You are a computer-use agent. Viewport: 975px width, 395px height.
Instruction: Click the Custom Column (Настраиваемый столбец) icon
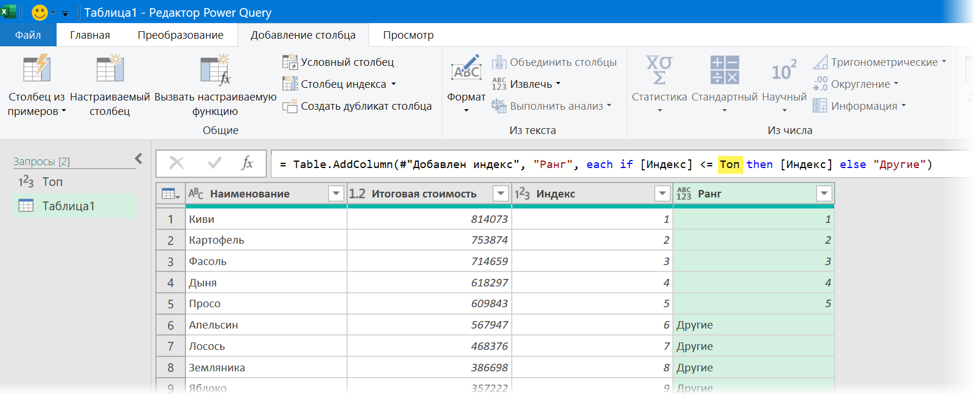[110, 68]
